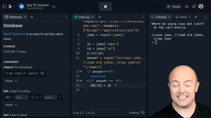211x118 pixels.
Task: Click the 'from replit import db' snippet
Action: pos(25,73)
